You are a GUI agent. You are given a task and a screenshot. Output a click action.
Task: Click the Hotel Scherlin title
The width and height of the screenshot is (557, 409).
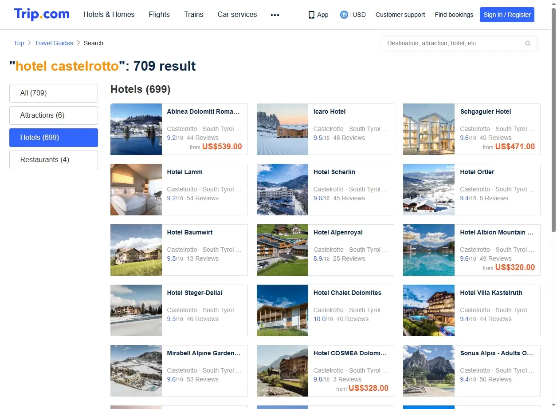pos(334,172)
